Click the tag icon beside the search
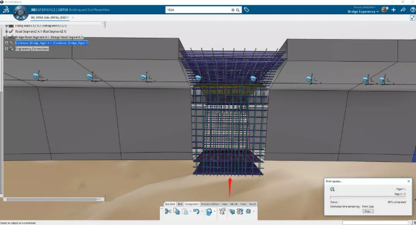 (x=247, y=10)
